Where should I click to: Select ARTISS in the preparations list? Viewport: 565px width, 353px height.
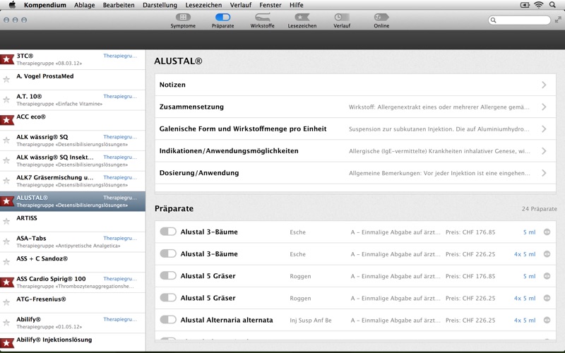(x=73, y=222)
